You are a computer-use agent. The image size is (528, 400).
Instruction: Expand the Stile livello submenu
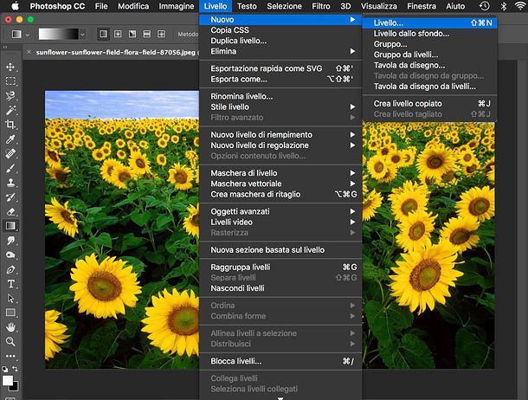(x=280, y=106)
